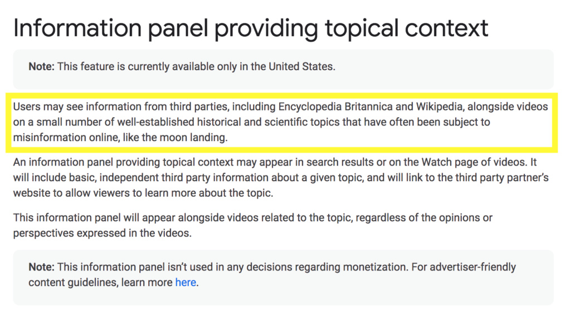This screenshot has width=570, height=310.
Task: Click the word 'Wikipedia' in highlighted text
Action: [439, 106]
